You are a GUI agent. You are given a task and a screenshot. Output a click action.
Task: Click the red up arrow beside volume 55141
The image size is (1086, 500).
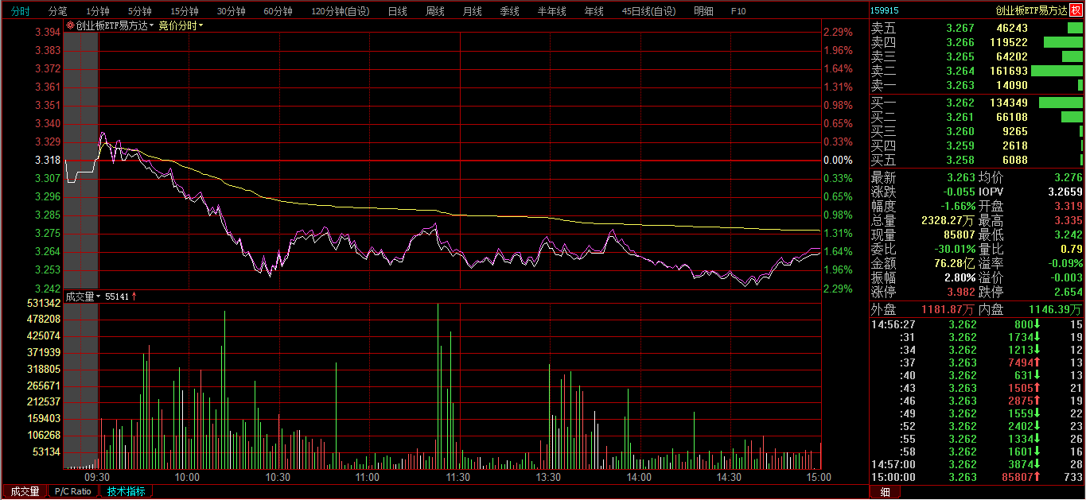click(x=134, y=297)
